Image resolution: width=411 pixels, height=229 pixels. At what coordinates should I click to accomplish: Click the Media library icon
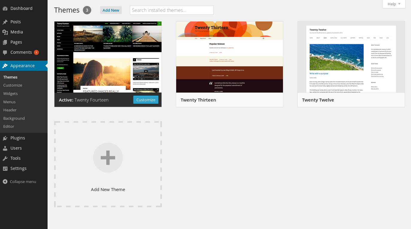pos(5,32)
